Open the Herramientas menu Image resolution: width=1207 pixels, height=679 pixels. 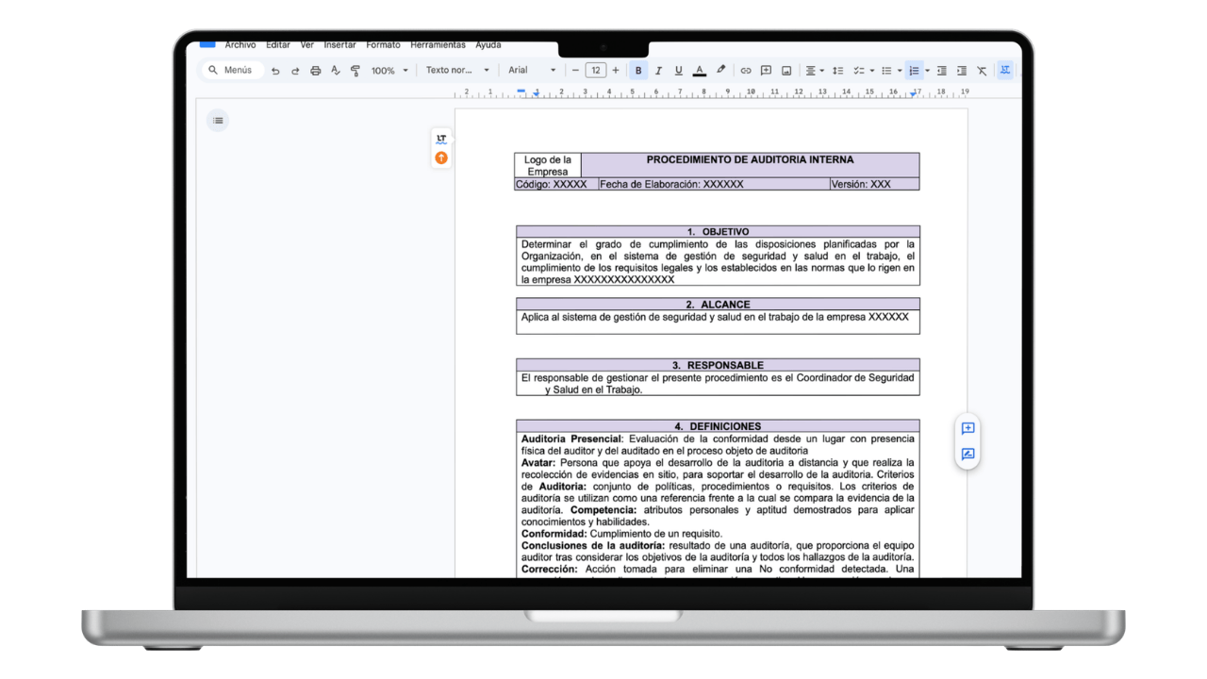coord(438,44)
